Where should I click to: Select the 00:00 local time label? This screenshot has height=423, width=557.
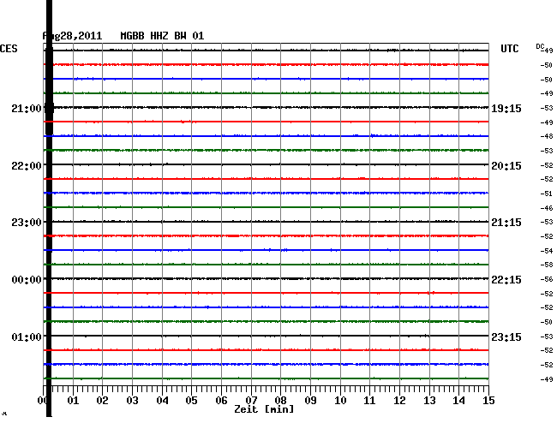coord(27,280)
